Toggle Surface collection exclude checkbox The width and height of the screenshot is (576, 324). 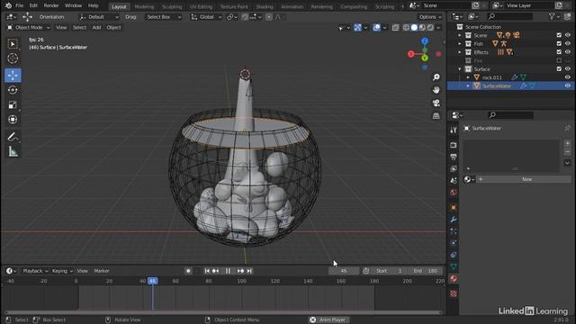point(559,69)
